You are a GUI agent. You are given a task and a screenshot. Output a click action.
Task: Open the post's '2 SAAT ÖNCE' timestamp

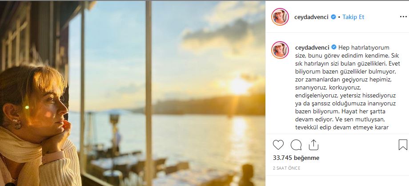(287, 168)
